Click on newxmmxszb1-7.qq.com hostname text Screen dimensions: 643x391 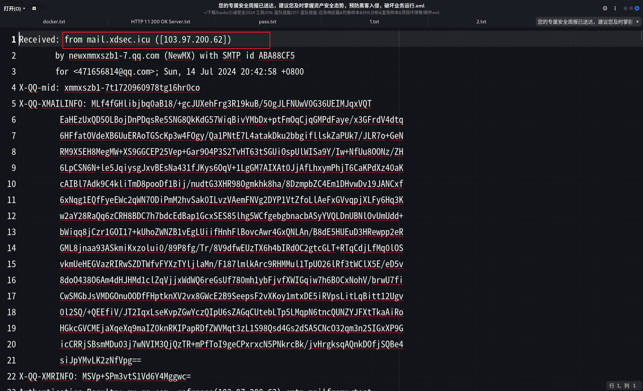click(x=114, y=56)
